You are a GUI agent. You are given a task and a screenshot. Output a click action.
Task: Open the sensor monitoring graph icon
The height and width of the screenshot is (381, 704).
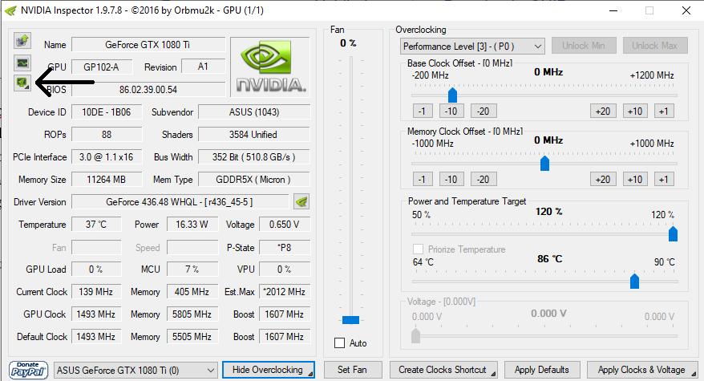coord(22,63)
